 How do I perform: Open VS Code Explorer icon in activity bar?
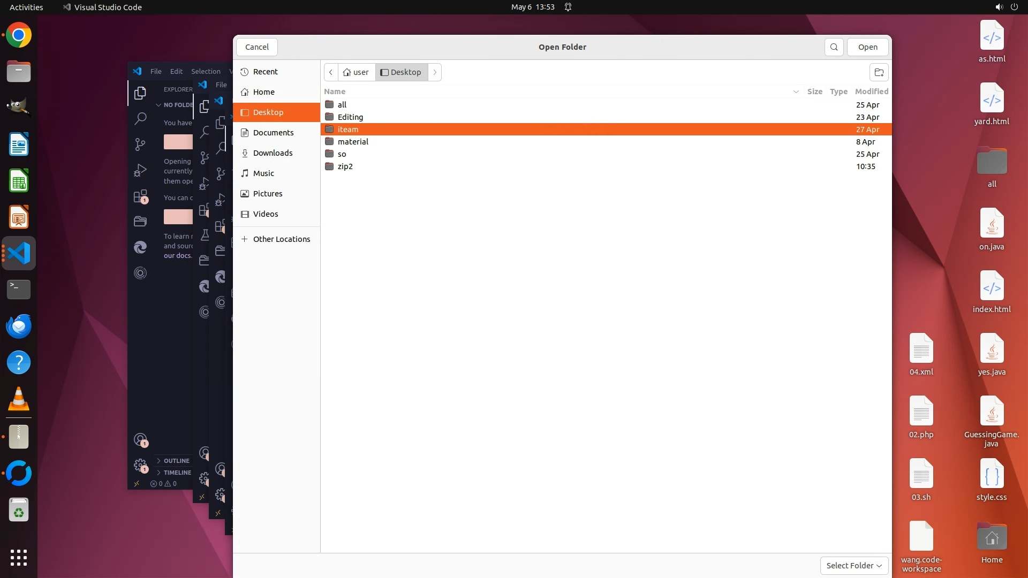(140, 93)
